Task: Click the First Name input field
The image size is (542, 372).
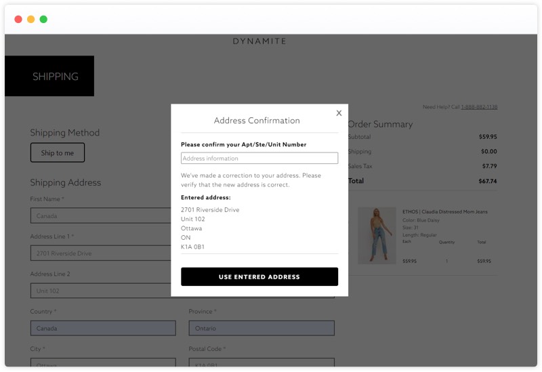Action: pyautogui.click(x=100, y=215)
